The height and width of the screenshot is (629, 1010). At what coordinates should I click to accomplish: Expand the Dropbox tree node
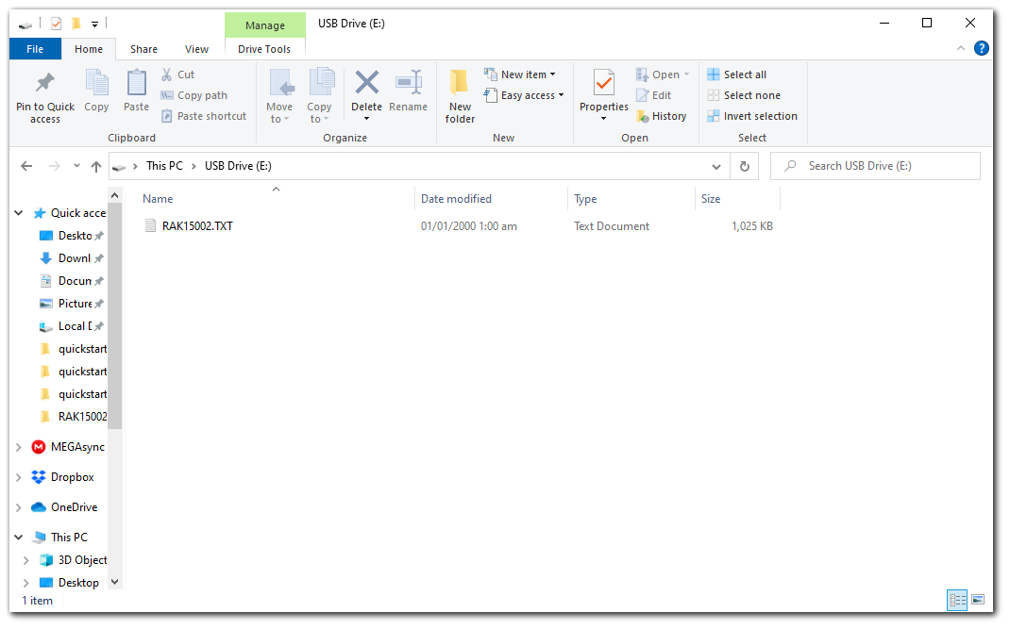(19, 477)
